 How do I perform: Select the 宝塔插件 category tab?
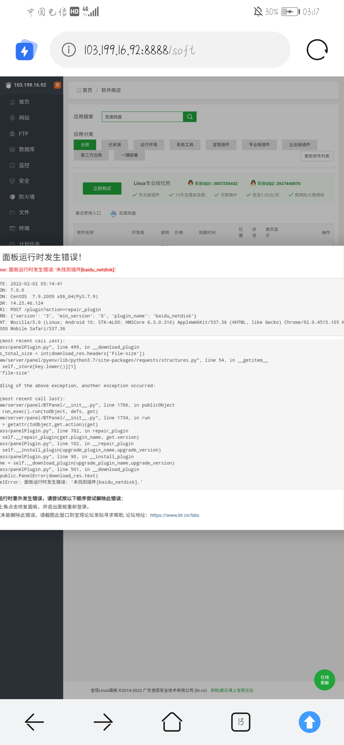coord(221,145)
